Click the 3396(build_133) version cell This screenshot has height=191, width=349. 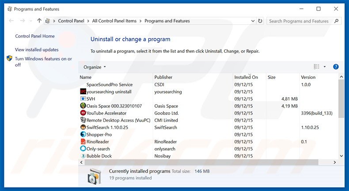[317, 113]
